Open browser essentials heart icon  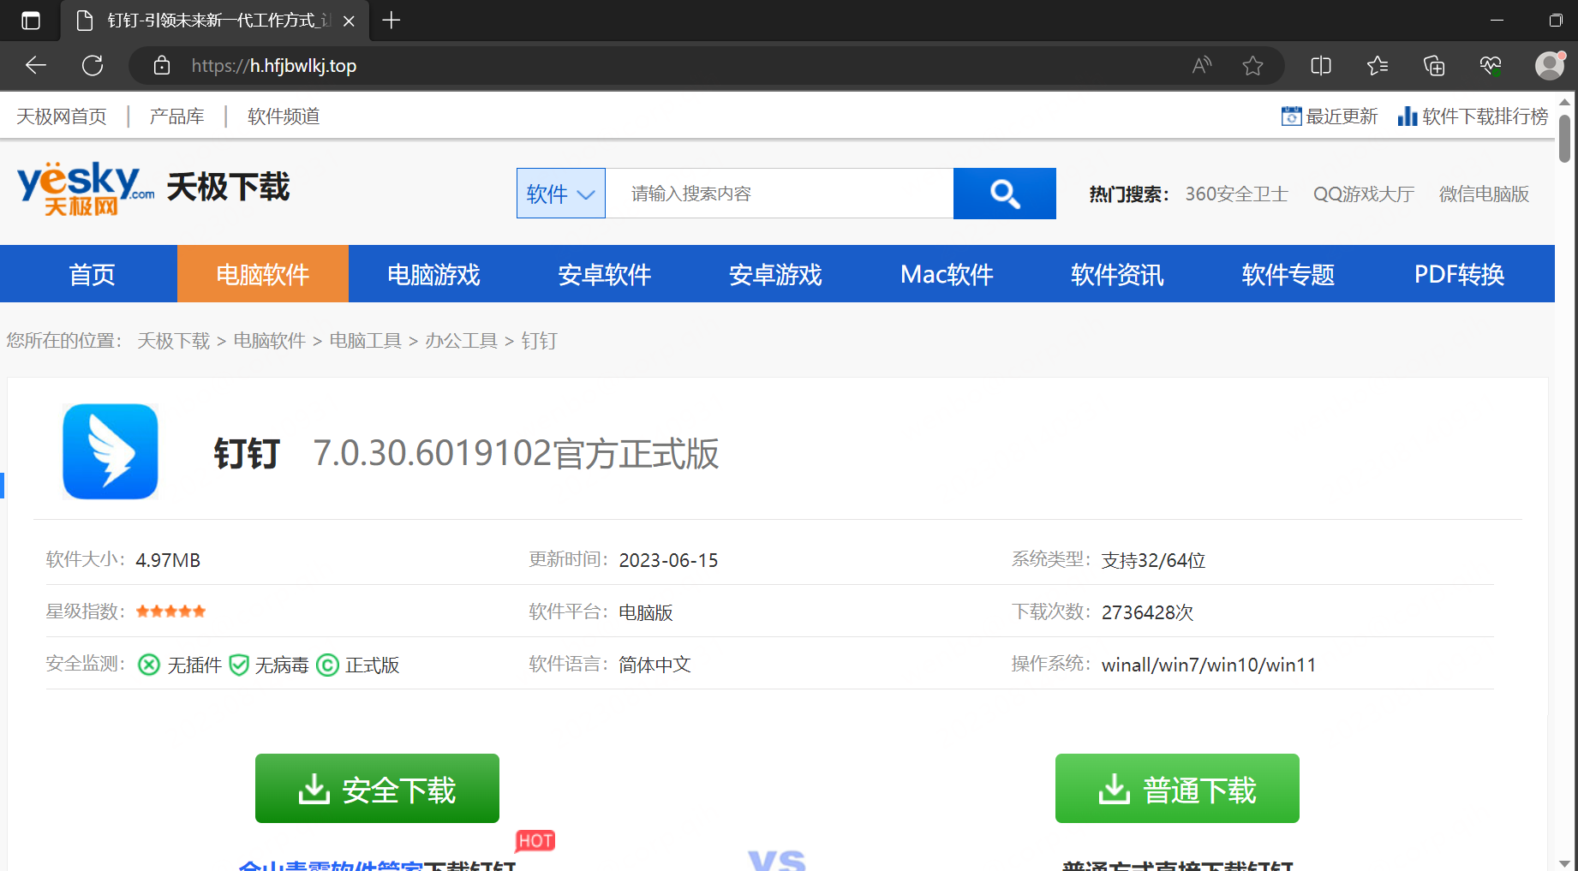(x=1491, y=66)
